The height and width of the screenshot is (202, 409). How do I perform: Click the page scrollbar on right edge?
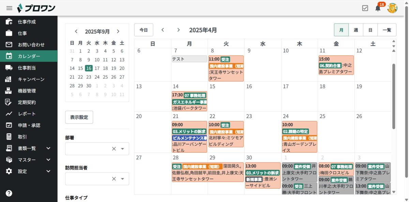[406, 92]
